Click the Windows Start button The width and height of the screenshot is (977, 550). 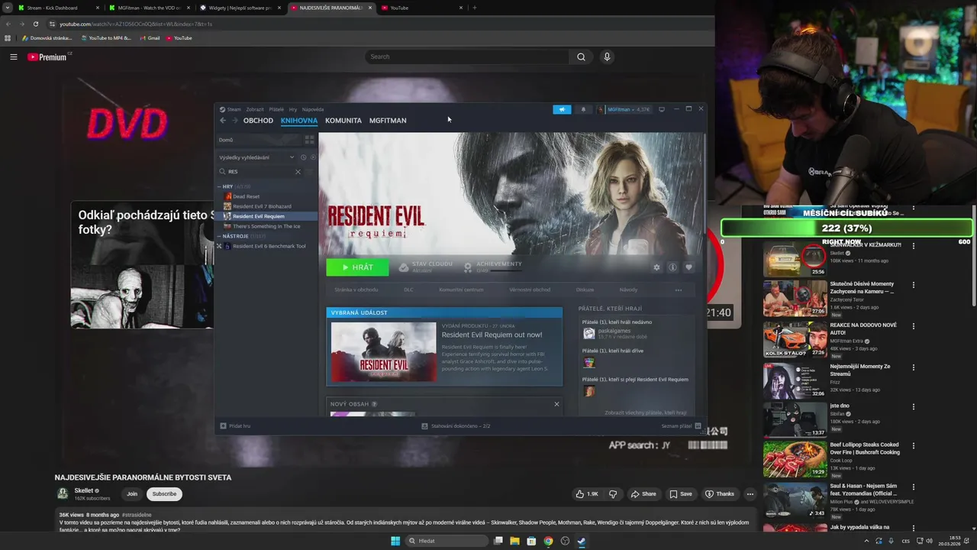tap(395, 541)
